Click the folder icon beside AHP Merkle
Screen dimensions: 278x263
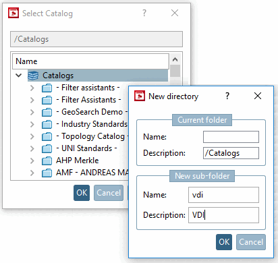click(x=47, y=160)
